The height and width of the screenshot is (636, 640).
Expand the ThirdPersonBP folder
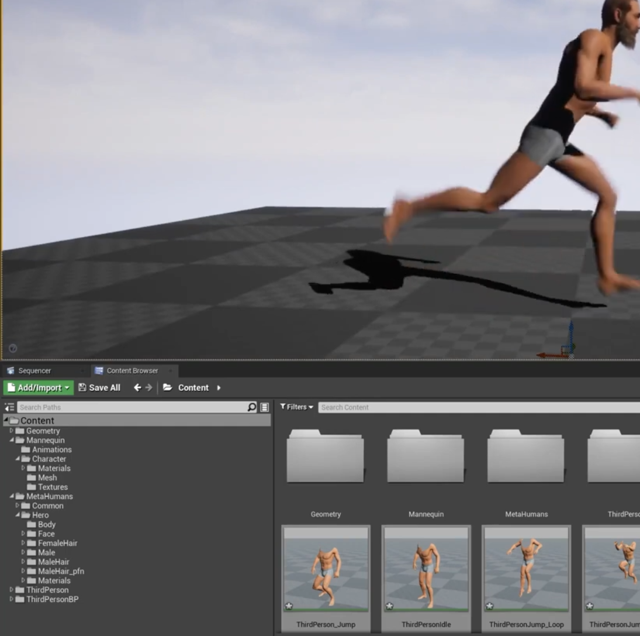(x=12, y=599)
